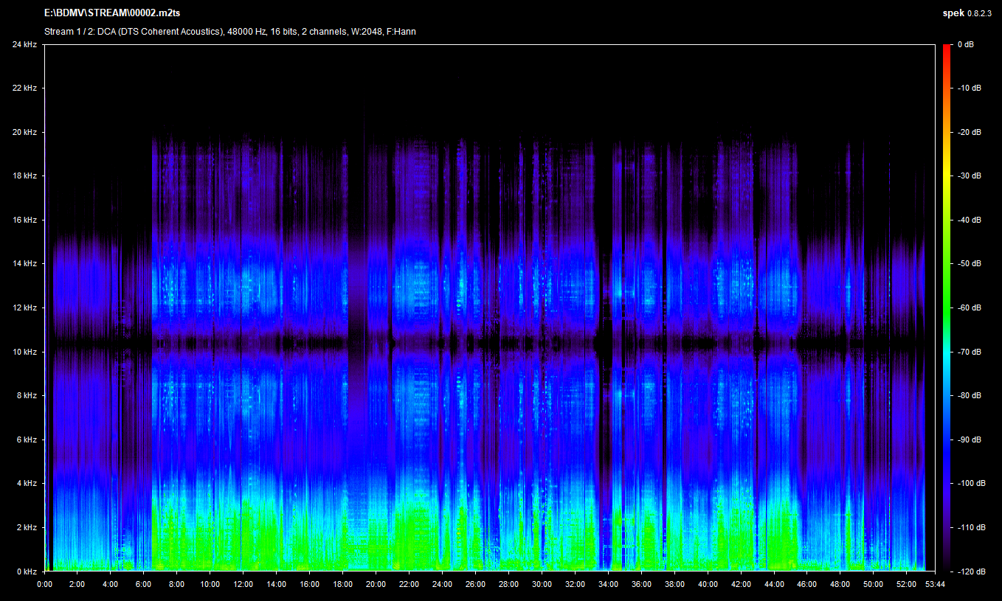Pick the -30 dB legend label
Screen dimensions: 1002x601
969,176
